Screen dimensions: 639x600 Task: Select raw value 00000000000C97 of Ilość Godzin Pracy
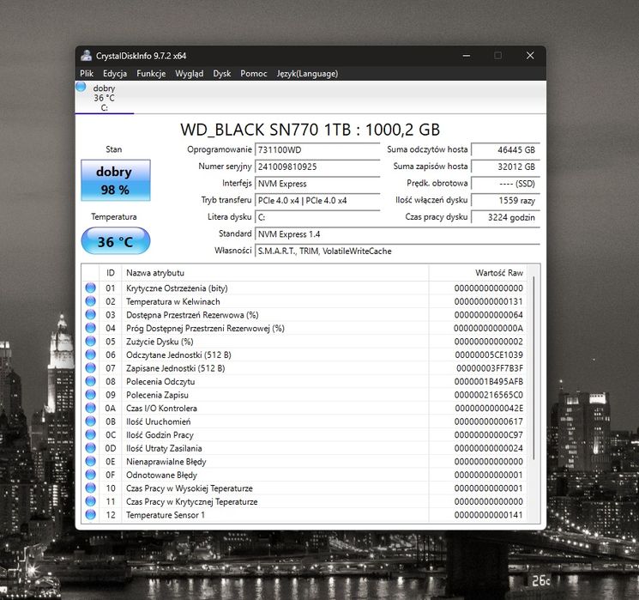tap(489, 435)
